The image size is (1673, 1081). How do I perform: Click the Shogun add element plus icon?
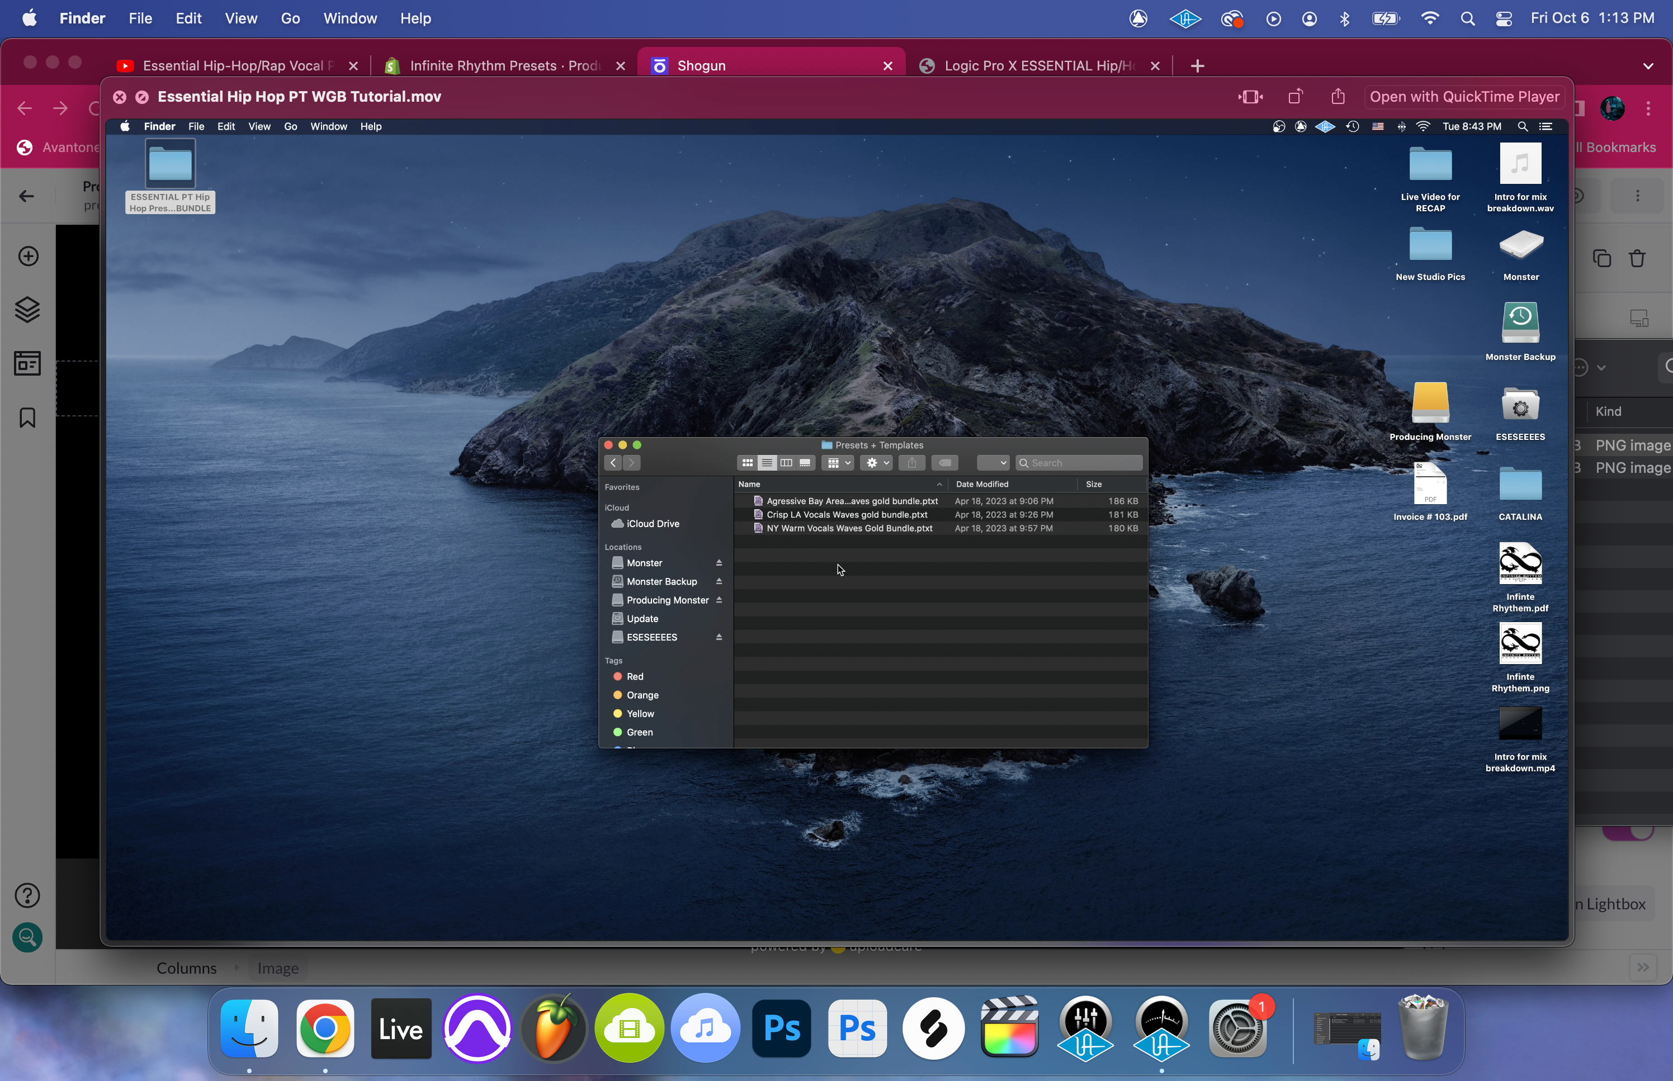point(28,256)
